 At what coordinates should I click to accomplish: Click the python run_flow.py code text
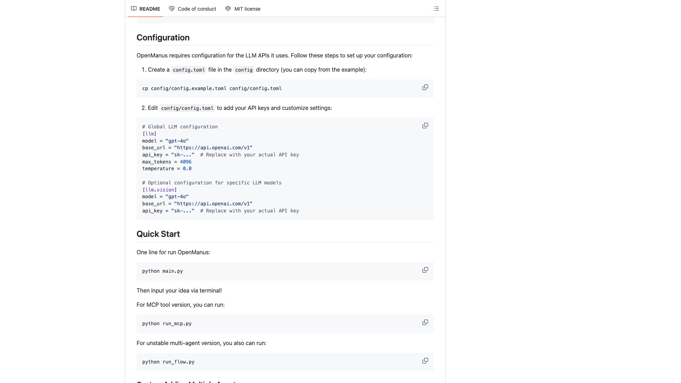(x=168, y=362)
